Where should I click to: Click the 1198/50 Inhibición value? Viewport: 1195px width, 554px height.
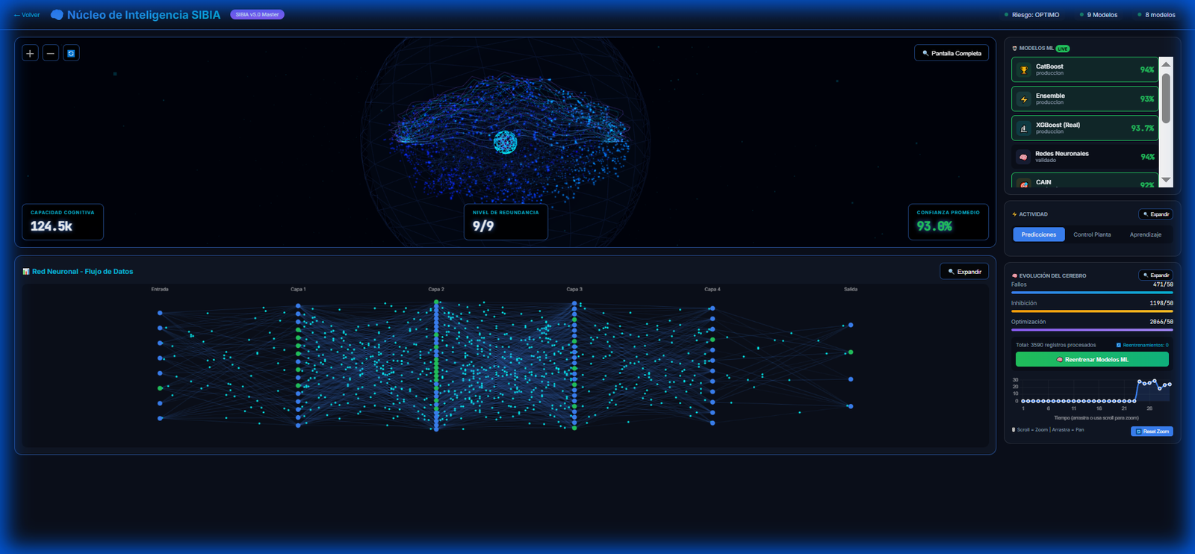coord(1161,303)
